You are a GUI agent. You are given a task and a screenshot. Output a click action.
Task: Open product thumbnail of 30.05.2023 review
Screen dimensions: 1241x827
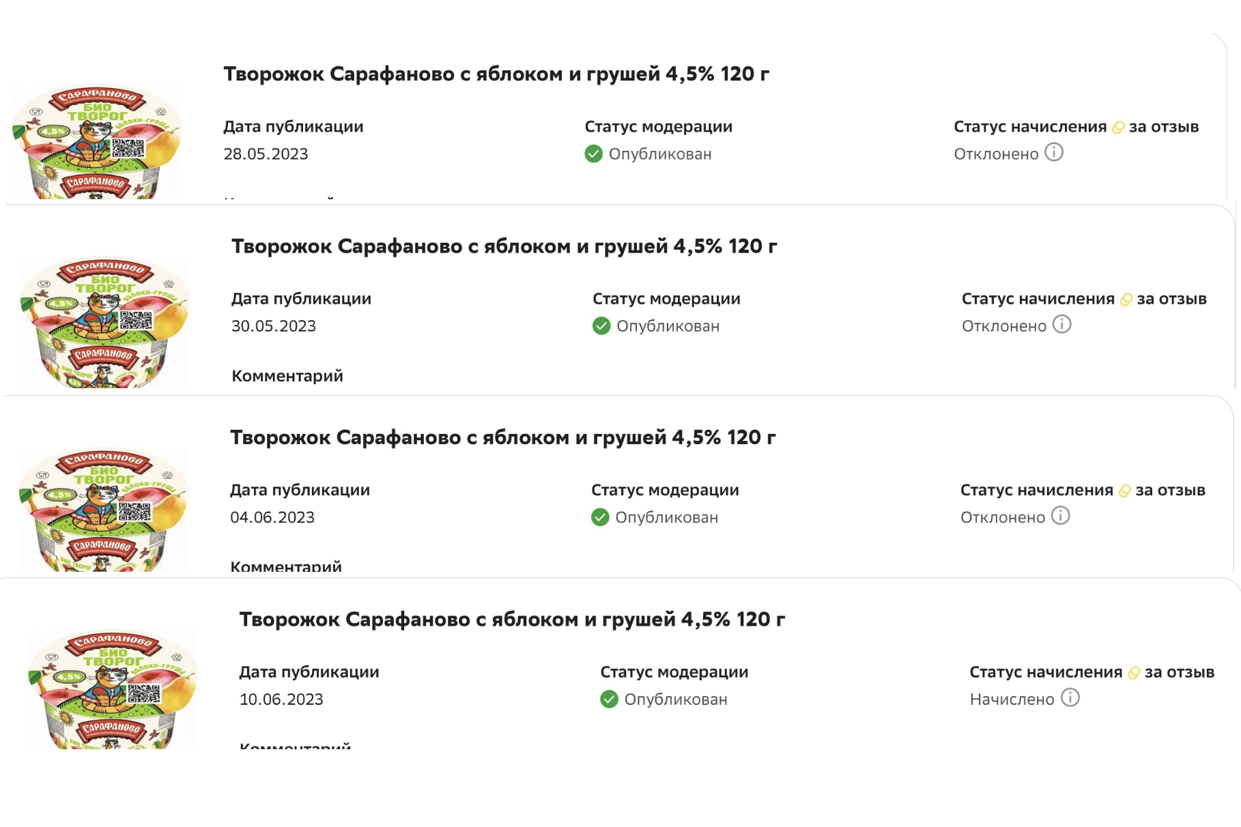104,322
